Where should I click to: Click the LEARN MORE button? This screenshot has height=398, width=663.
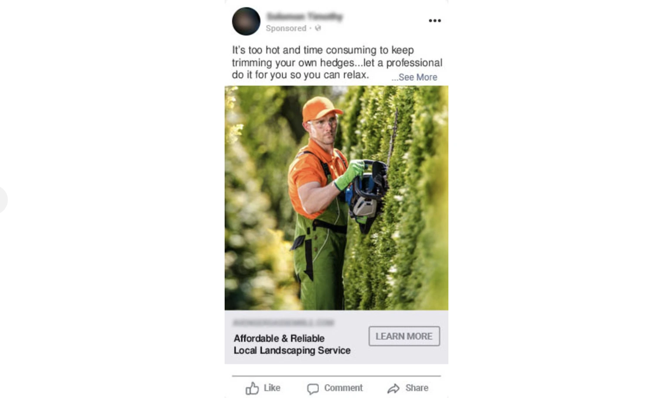(x=404, y=336)
